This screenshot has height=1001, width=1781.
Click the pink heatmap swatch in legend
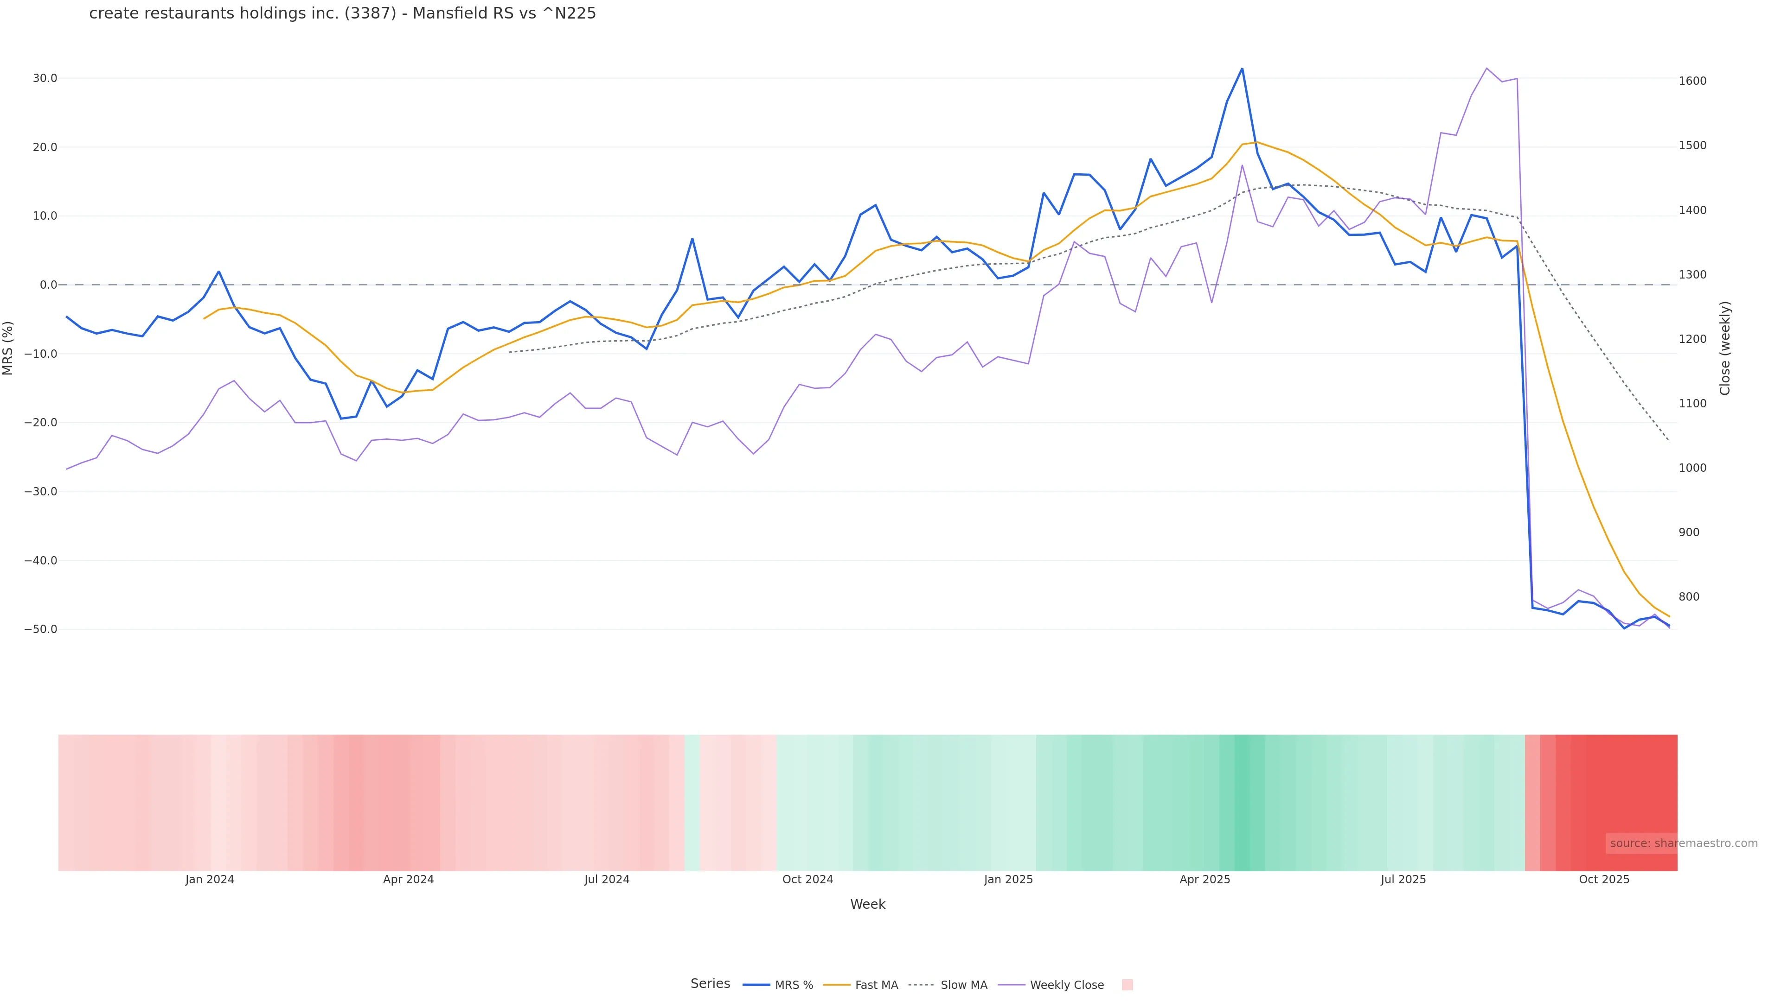tap(1127, 985)
